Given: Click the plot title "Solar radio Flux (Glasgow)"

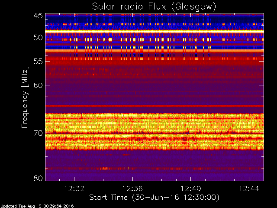Looking at the screenshot, I should point(154,7).
